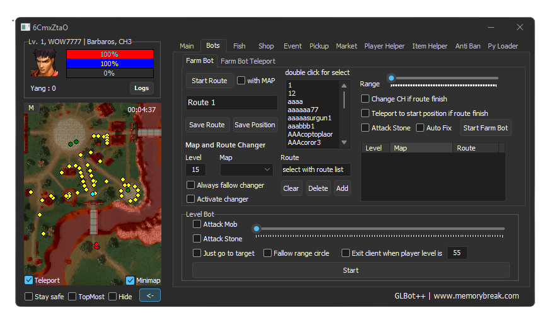This screenshot has height=320, width=554.
Task: Enable Exit client when player level is
Action: [x=345, y=253]
